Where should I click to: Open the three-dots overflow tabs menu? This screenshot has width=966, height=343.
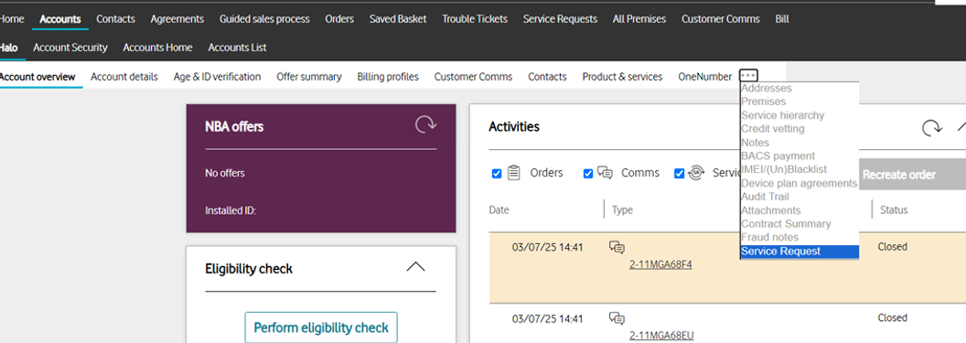[x=748, y=76]
